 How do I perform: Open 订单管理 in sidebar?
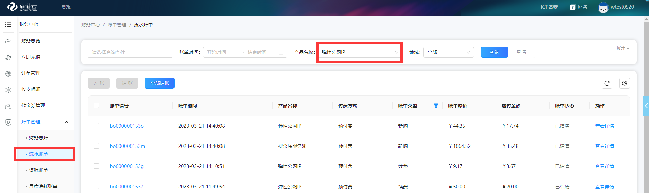(x=31, y=73)
